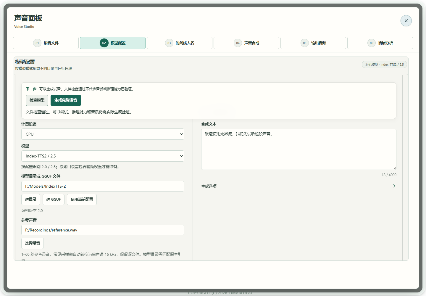Click the 生成克隆语音 button
This screenshot has width=426, height=296.
66,100
